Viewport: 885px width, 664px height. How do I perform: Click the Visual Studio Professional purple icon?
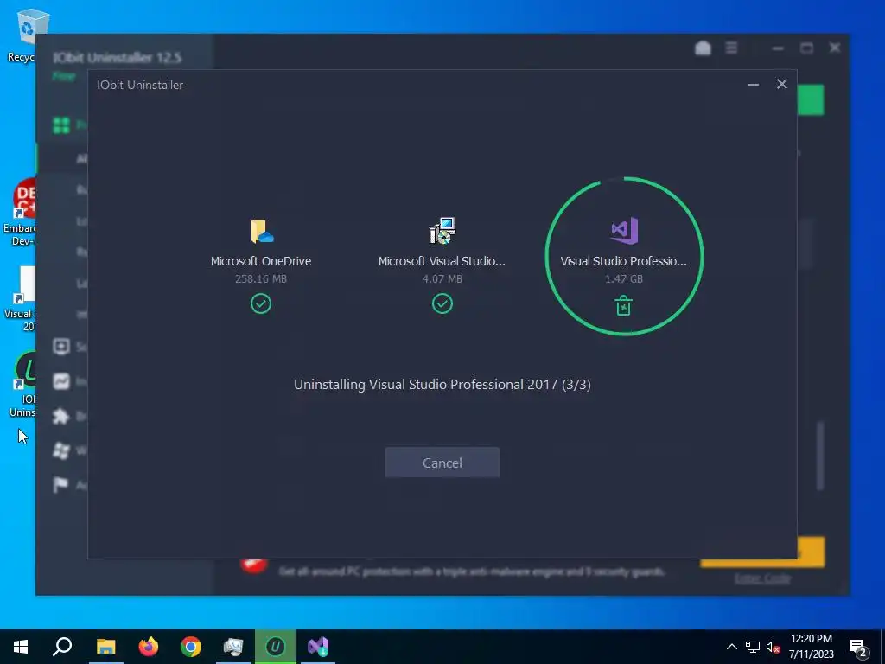[624, 230]
